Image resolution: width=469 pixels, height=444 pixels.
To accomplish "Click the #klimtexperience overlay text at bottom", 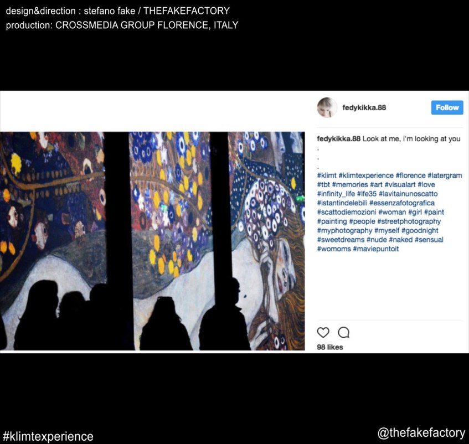I will (x=48, y=436).
